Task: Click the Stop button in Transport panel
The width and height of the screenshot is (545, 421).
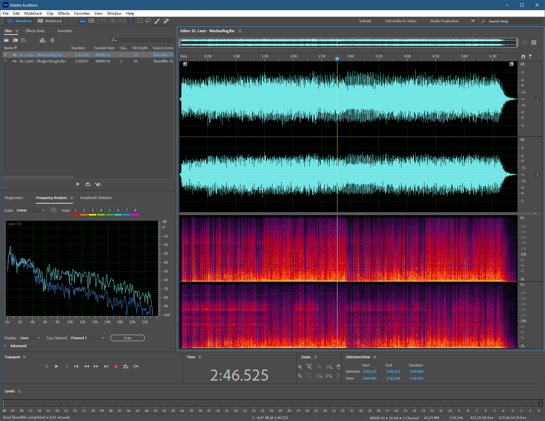Action: 47,366
